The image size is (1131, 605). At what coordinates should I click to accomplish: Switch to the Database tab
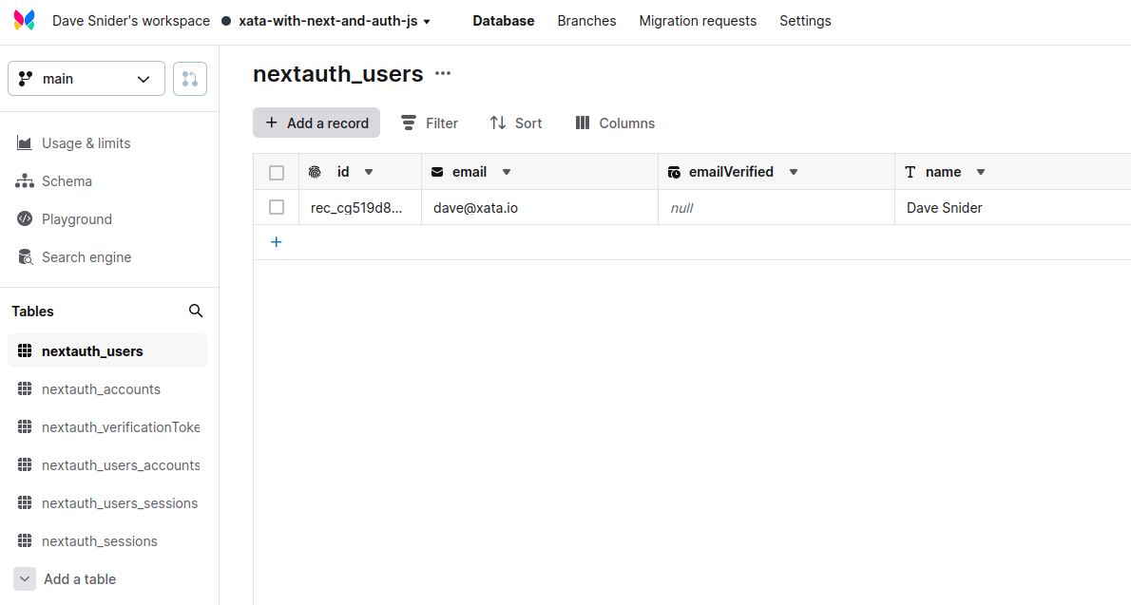tap(504, 21)
